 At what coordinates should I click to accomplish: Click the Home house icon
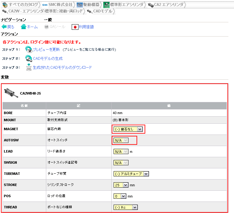(23, 27)
